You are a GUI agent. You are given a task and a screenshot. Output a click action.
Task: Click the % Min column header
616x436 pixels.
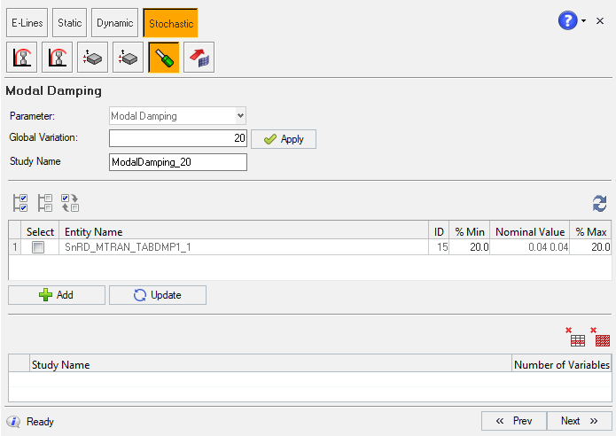coord(470,232)
